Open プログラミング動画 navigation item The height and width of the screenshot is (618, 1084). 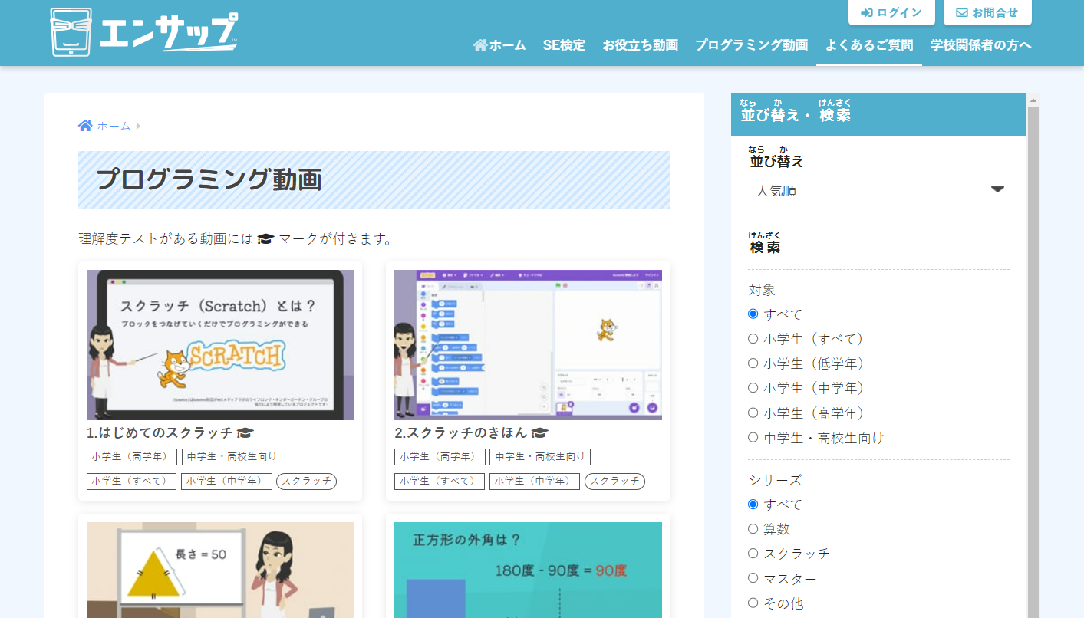coord(751,45)
